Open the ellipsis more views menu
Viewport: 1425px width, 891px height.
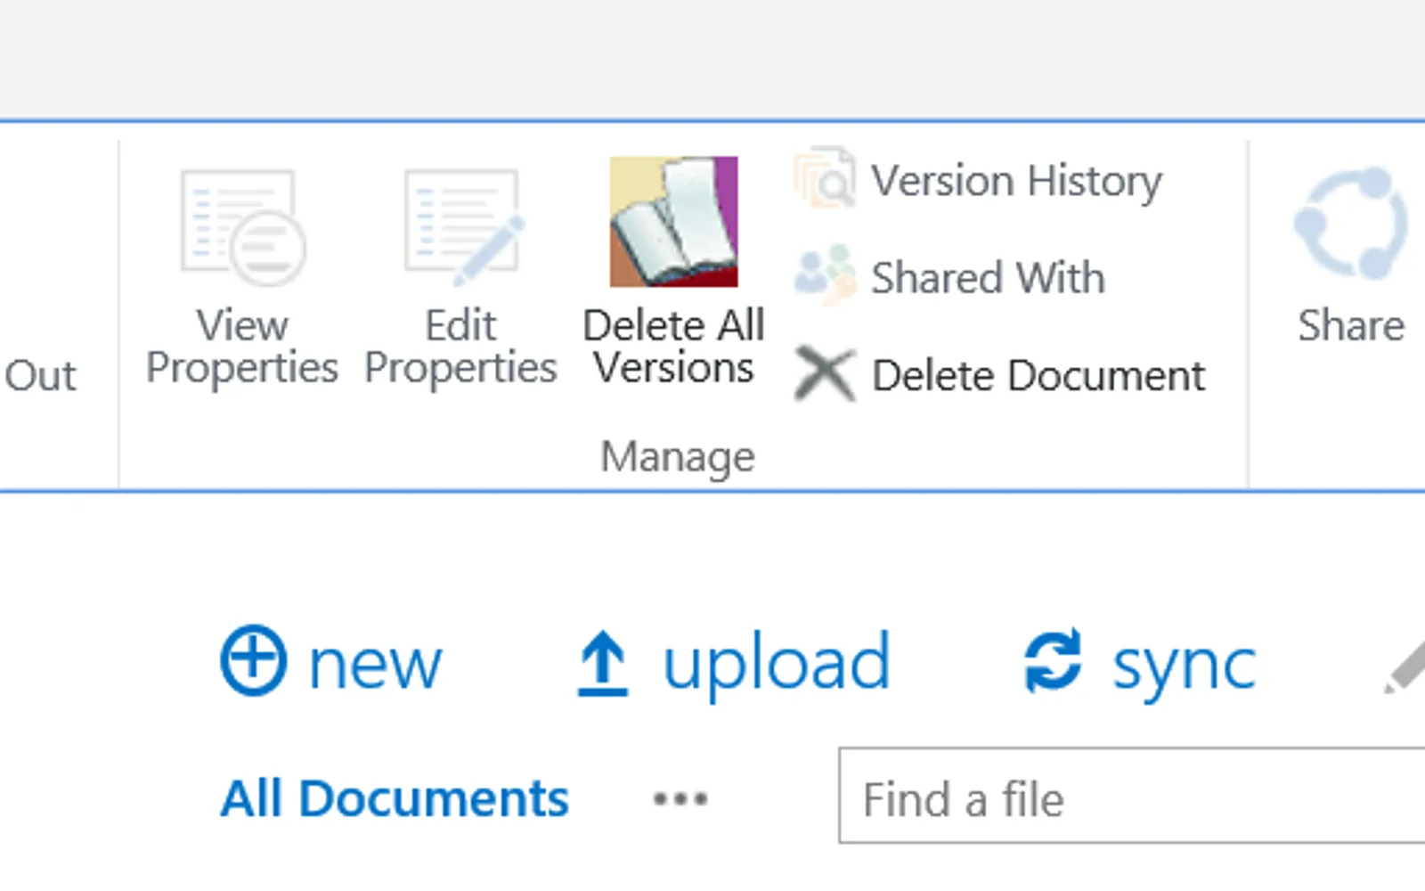(680, 798)
